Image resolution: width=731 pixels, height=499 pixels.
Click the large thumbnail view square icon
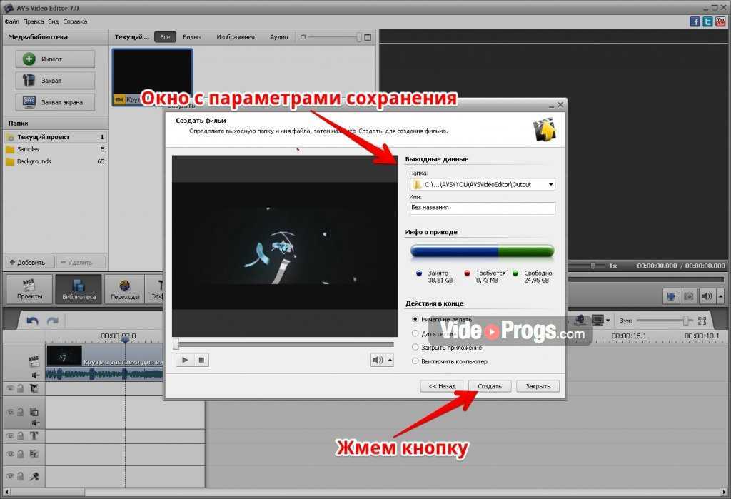(368, 37)
